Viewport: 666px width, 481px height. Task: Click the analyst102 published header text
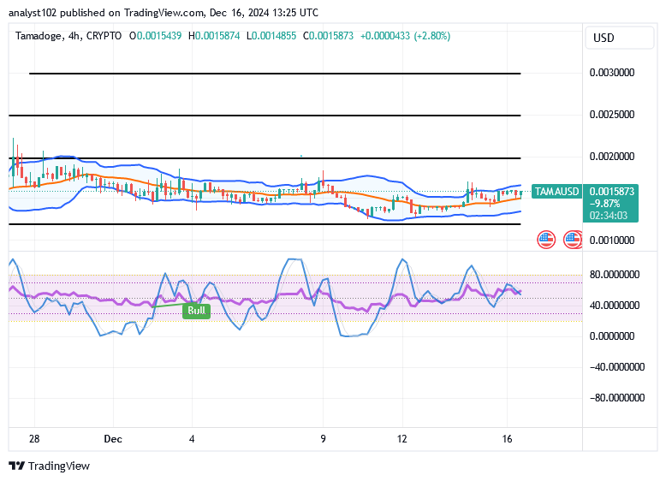pyautogui.click(x=164, y=13)
